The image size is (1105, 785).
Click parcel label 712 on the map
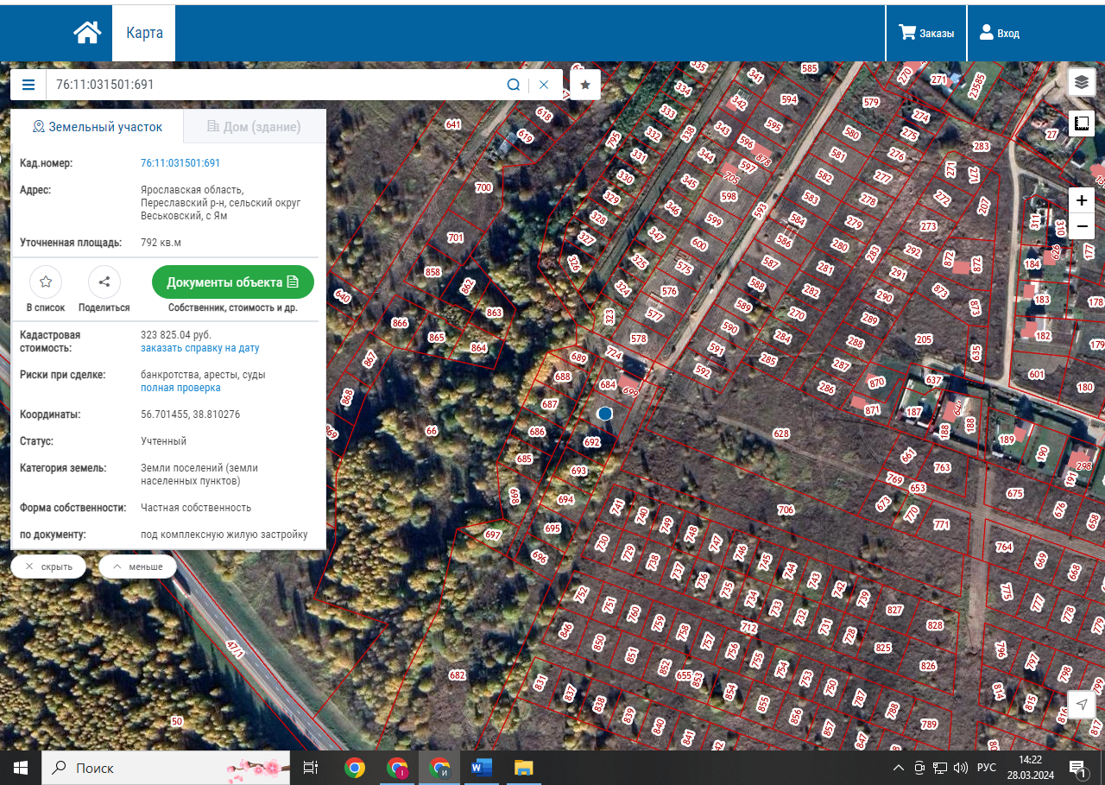pos(748,627)
